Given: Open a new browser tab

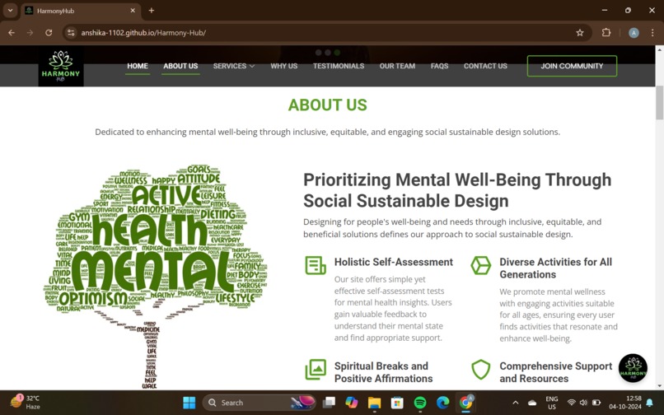Looking at the screenshot, I should click(152, 11).
